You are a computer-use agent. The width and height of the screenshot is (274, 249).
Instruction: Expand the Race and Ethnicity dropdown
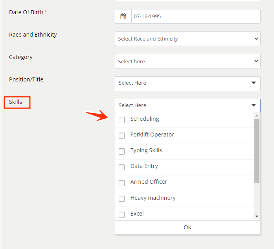point(188,39)
